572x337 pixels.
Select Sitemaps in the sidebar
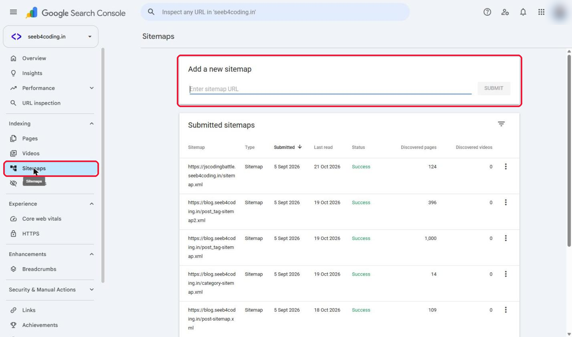(x=51, y=168)
